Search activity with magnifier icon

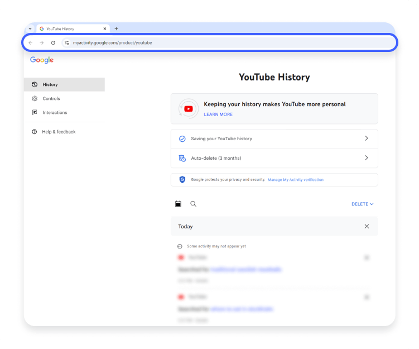[x=193, y=204]
